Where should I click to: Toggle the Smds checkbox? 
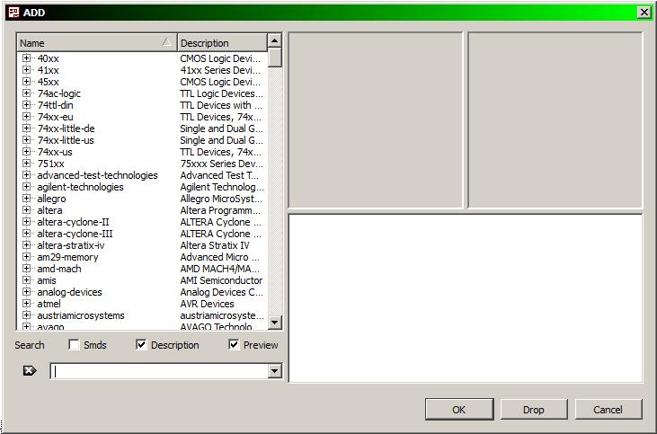[x=74, y=345]
